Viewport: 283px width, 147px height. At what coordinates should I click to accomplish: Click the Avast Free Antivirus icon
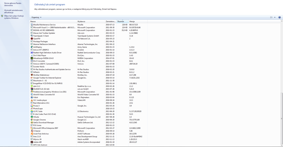[32, 134]
